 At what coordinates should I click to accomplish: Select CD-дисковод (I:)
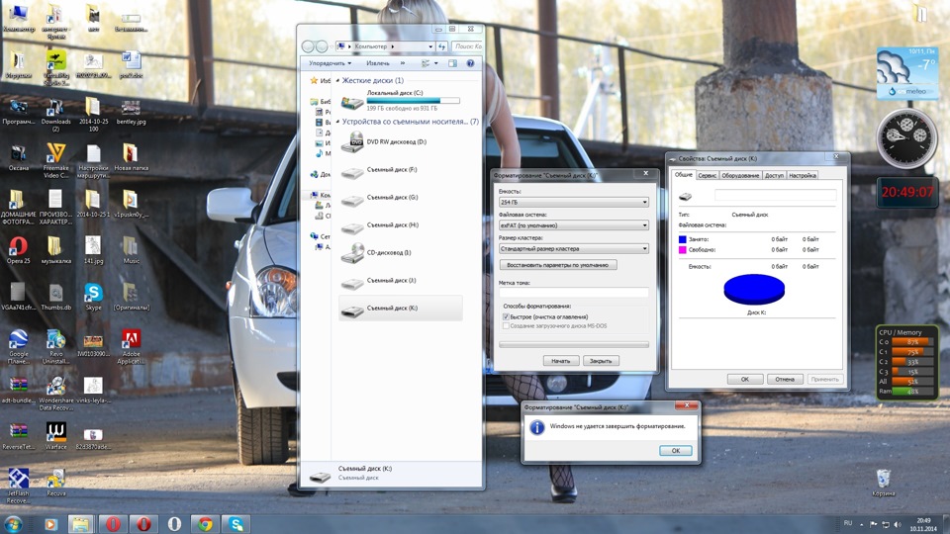click(x=401, y=253)
